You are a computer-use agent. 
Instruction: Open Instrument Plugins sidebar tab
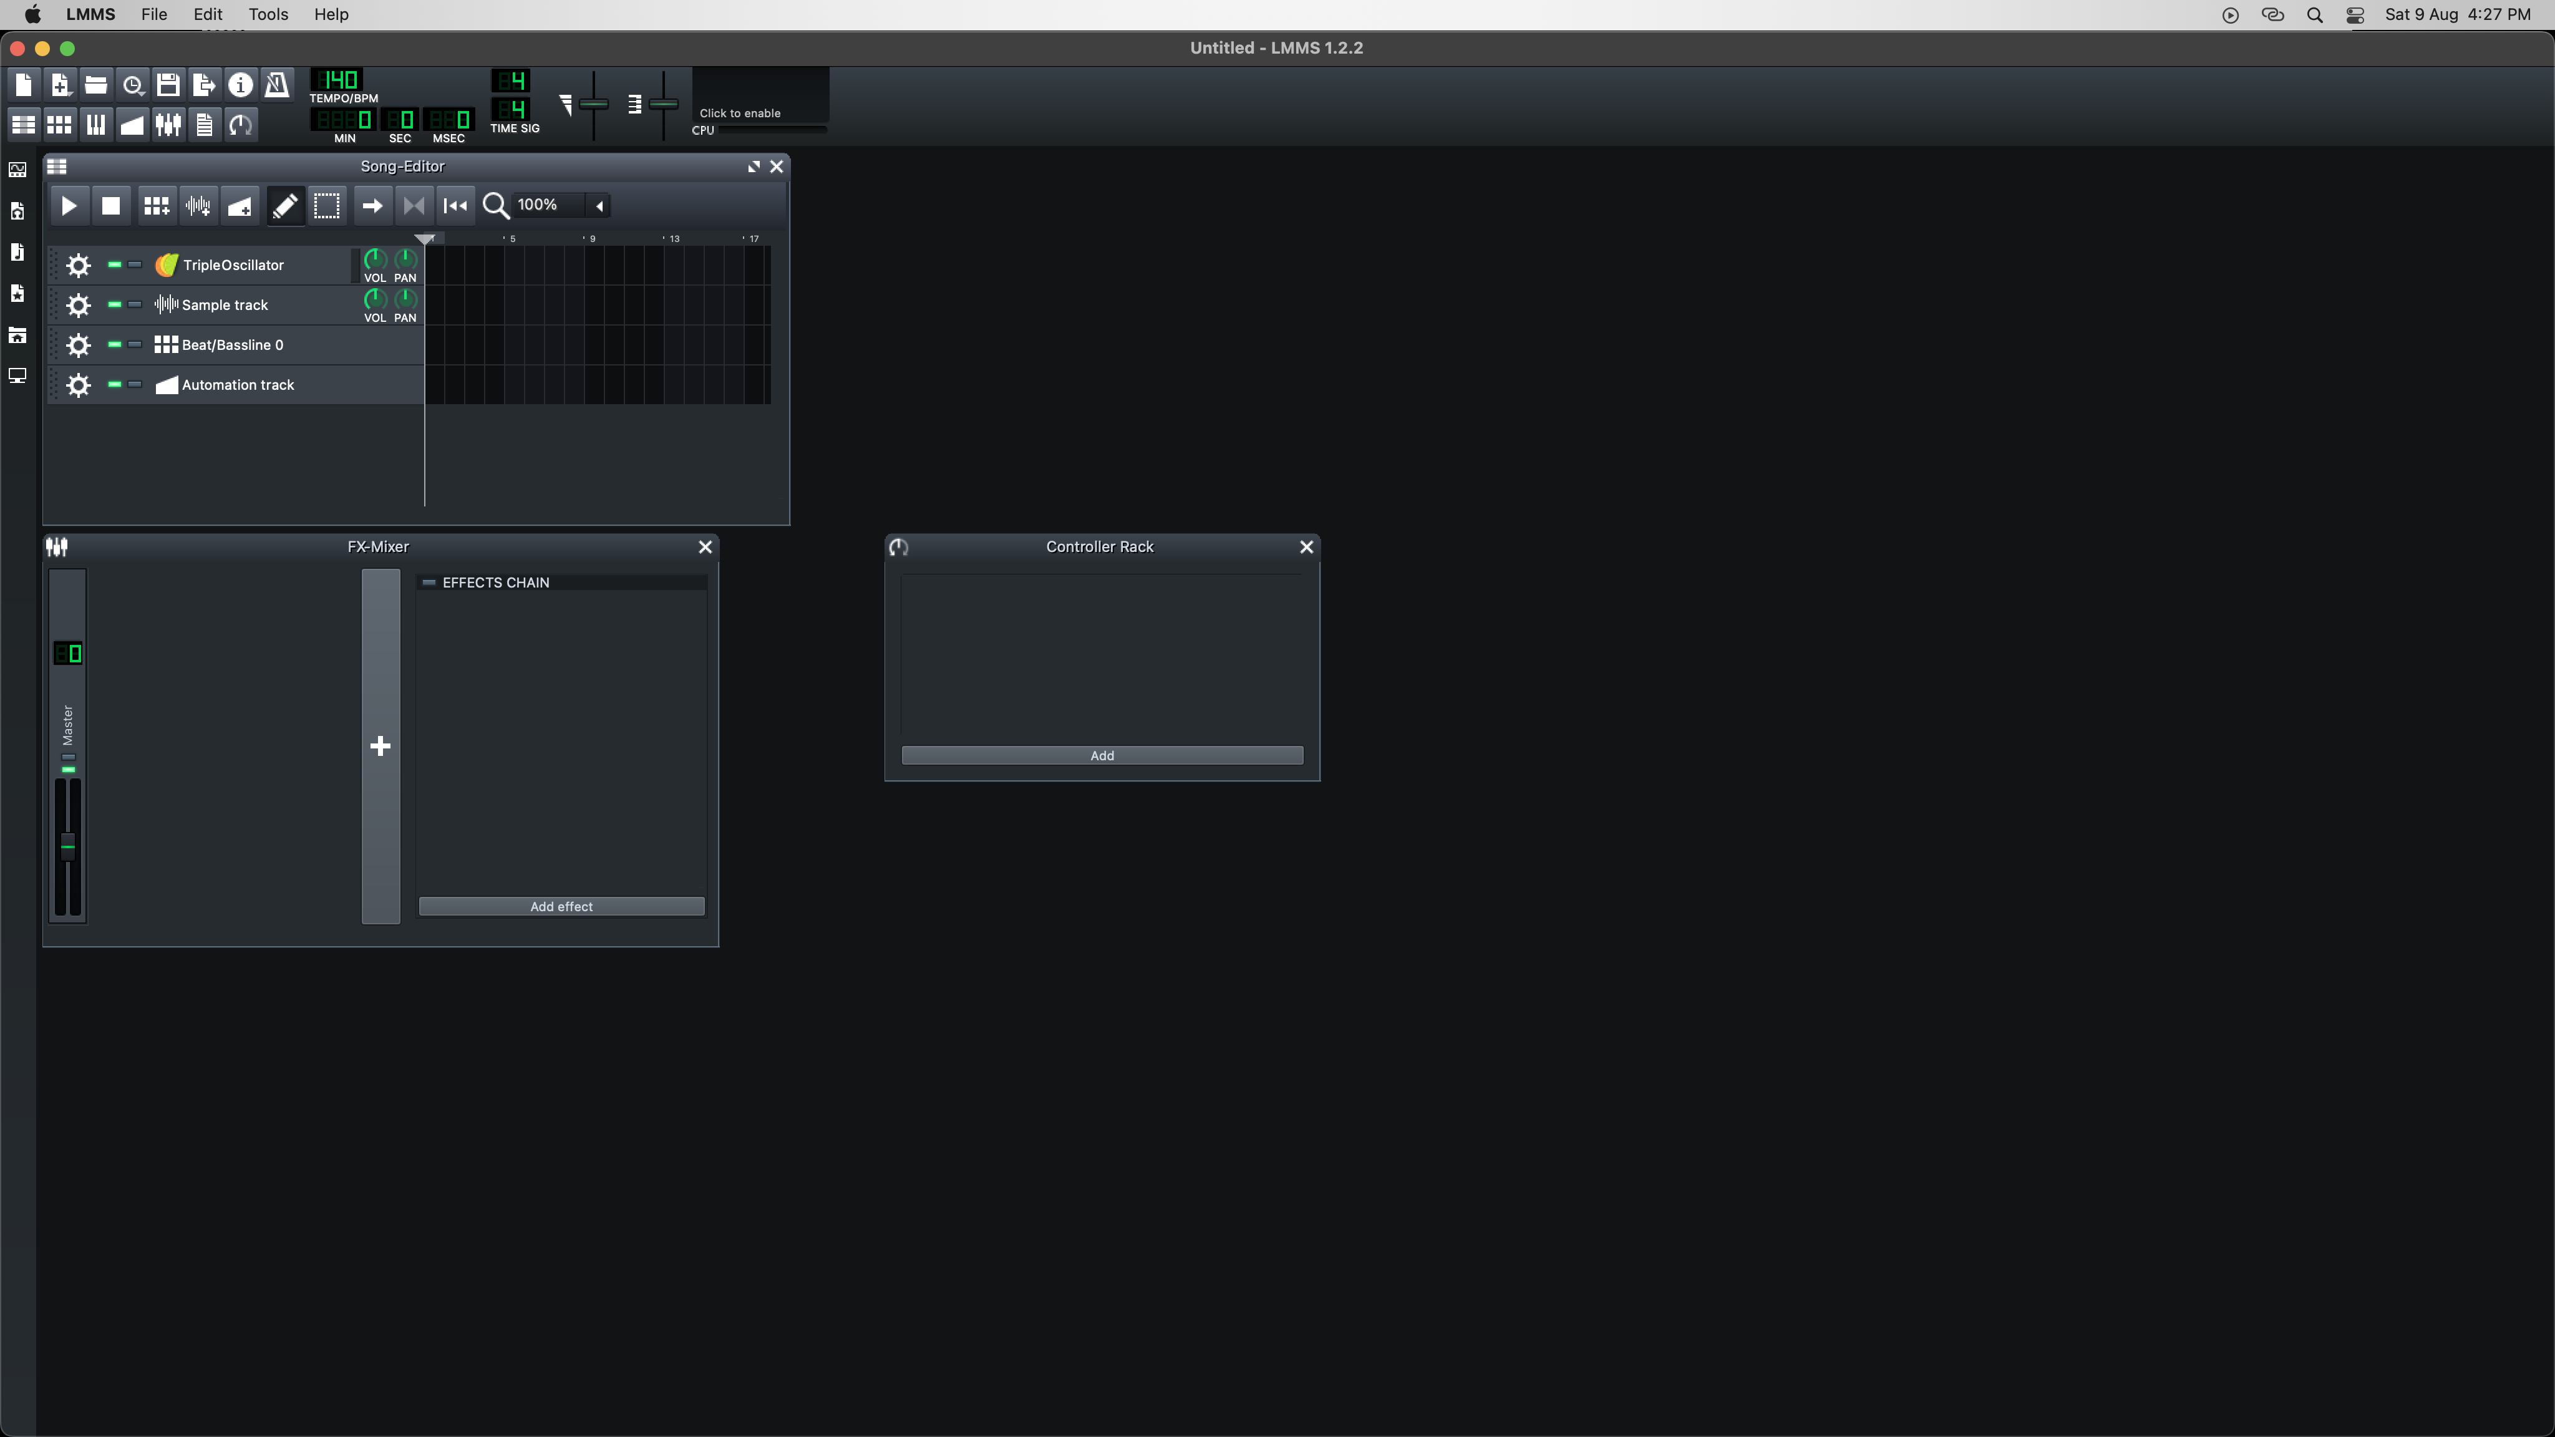[x=18, y=170]
